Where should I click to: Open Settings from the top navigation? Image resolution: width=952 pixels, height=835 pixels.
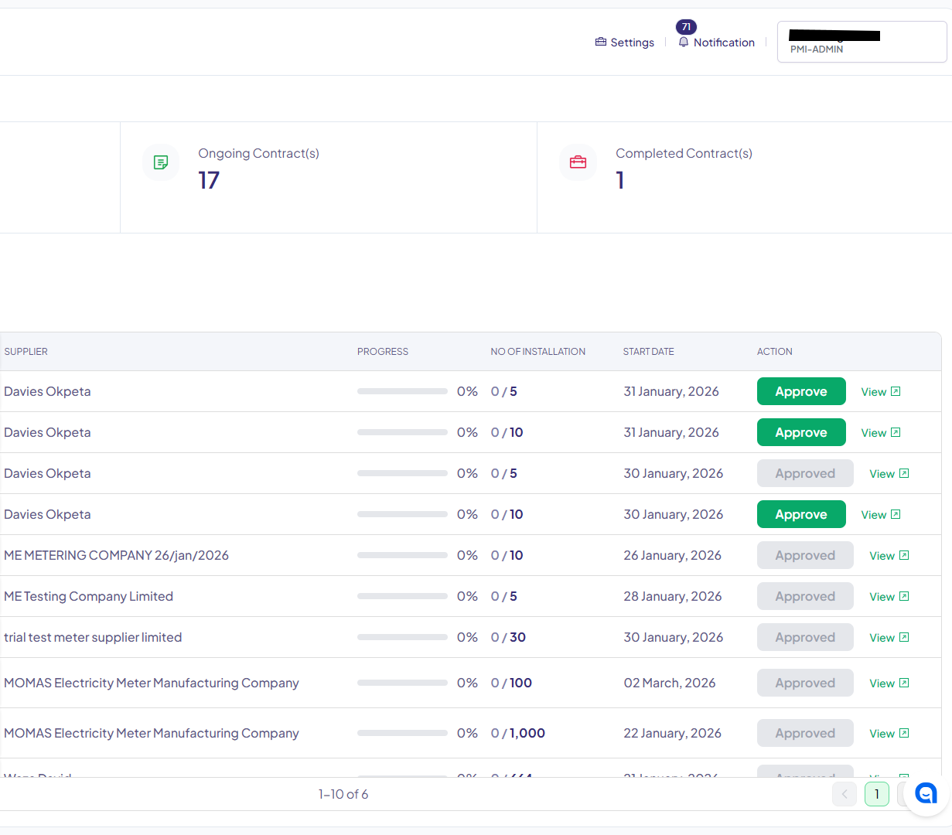[x=632, y=43]
